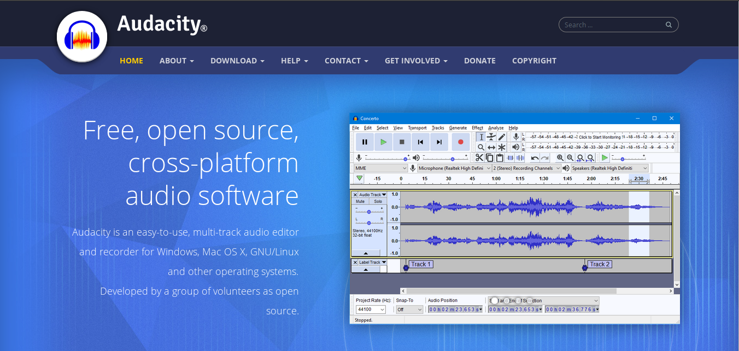Click the Zoom Out icon
739x351 pixels.
click(x=570, y=158)
